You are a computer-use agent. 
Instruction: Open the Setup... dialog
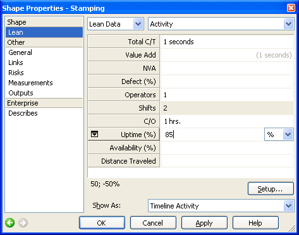coord(271,189)
